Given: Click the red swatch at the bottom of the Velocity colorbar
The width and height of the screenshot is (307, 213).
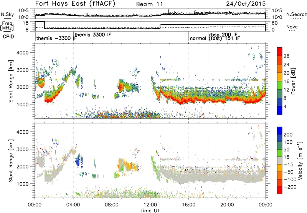Looking at the screenshot, I should [x=280, y=190].
